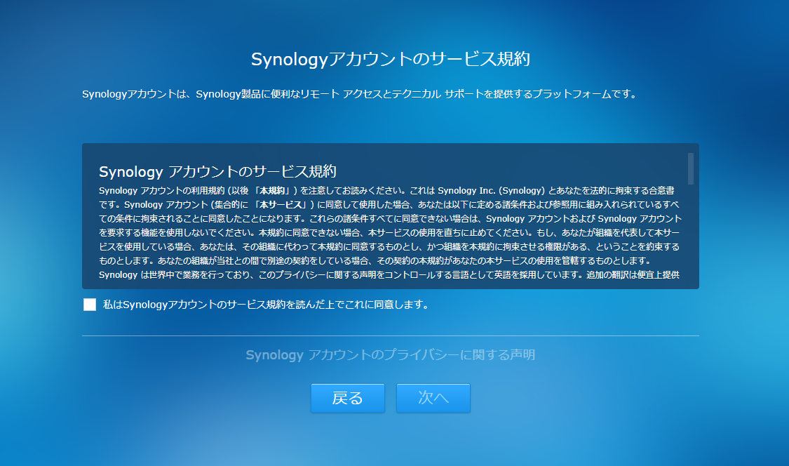Click the bold 「本サービス」 text in terms
The height and width of the screenshot is (466, 789).
[282, 205]
